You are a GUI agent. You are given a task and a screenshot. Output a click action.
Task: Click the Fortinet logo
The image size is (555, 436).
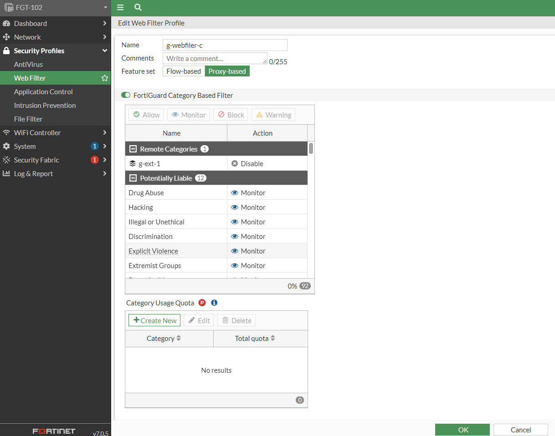coord(54,431)
